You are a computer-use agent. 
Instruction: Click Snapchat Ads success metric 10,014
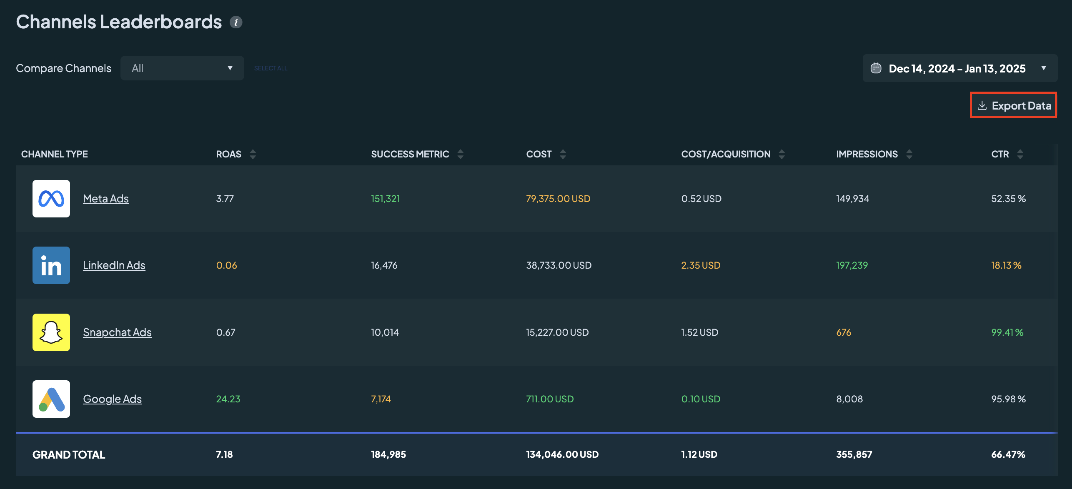[385, 332]
